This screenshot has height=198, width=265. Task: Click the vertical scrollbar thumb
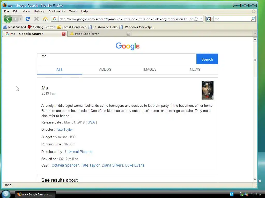pos(255,60)
